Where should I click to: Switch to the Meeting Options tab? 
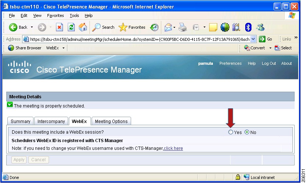click(111, 121)
